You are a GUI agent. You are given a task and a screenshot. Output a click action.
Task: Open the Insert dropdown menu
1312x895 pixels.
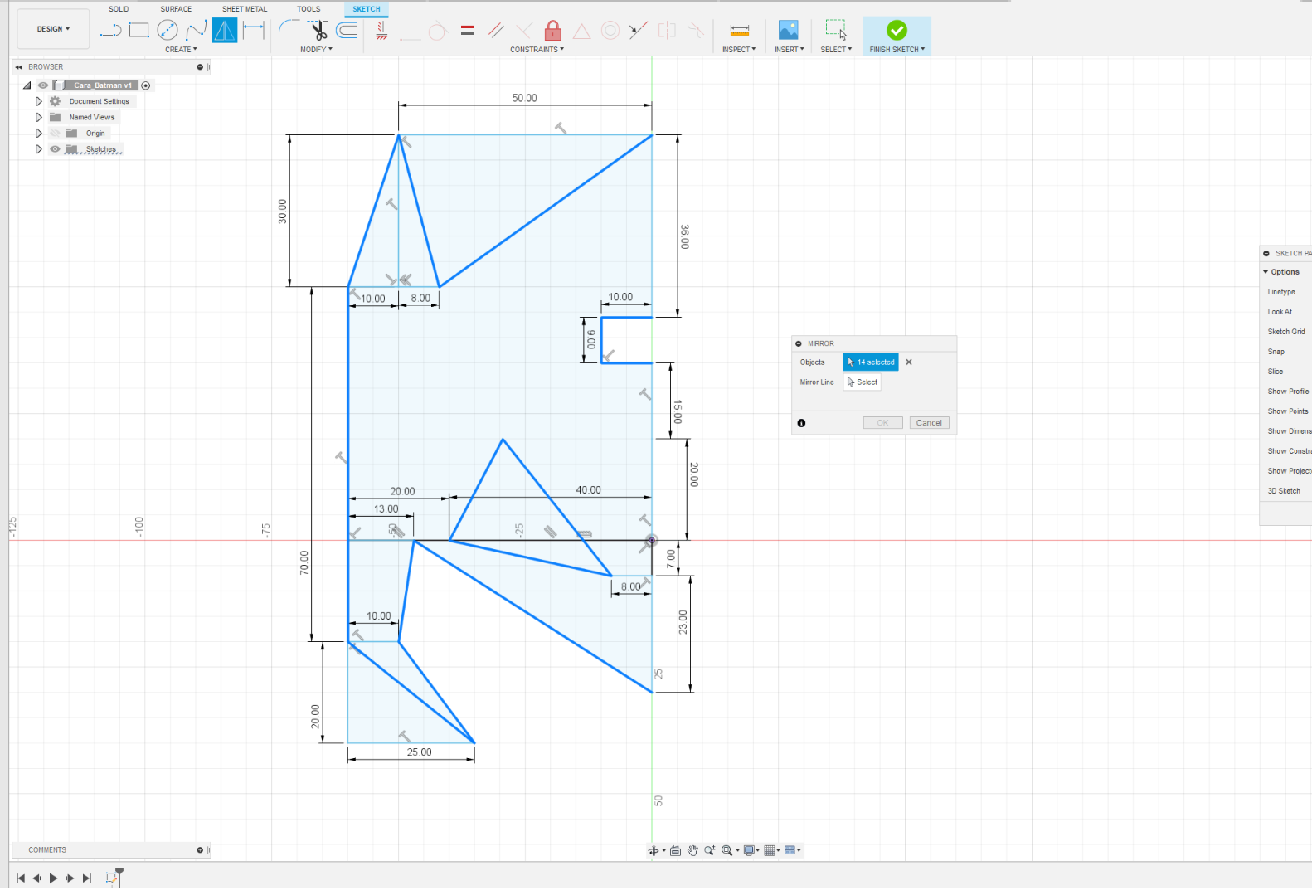[789, 50]
